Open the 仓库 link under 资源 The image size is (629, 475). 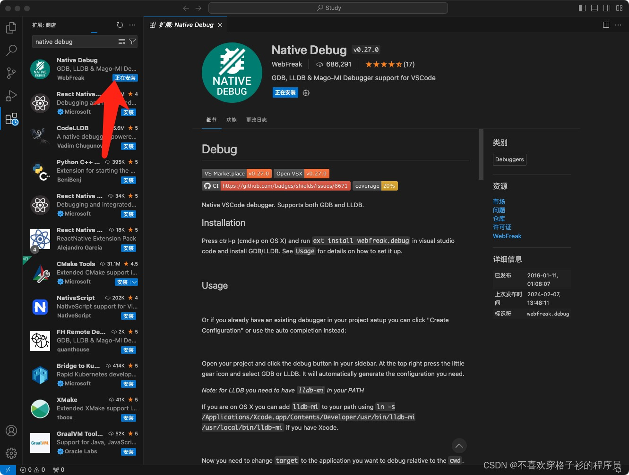tap(499, 218)
